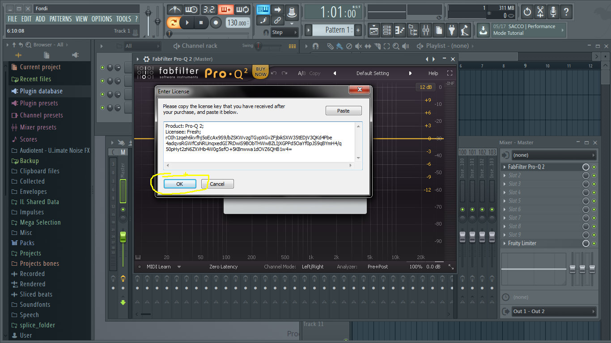Select the next Pro-Q 2 preset arrow

point(410,73)
